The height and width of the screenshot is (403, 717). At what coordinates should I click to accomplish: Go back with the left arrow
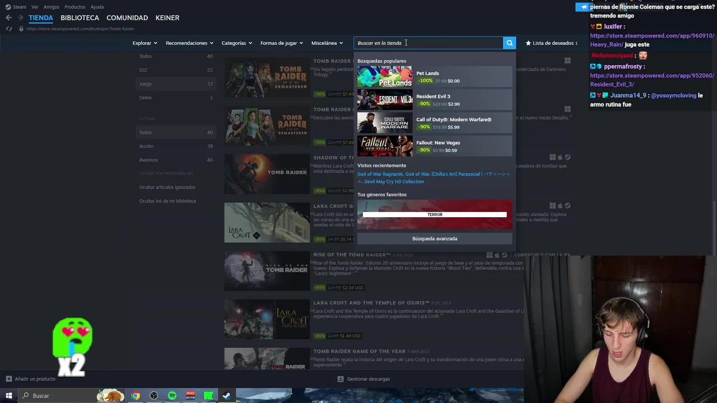click(8, 18)
